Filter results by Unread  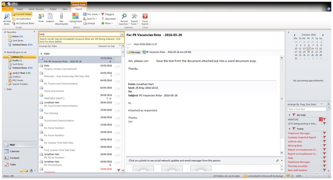pyautogui.click(x=89, y=24)
